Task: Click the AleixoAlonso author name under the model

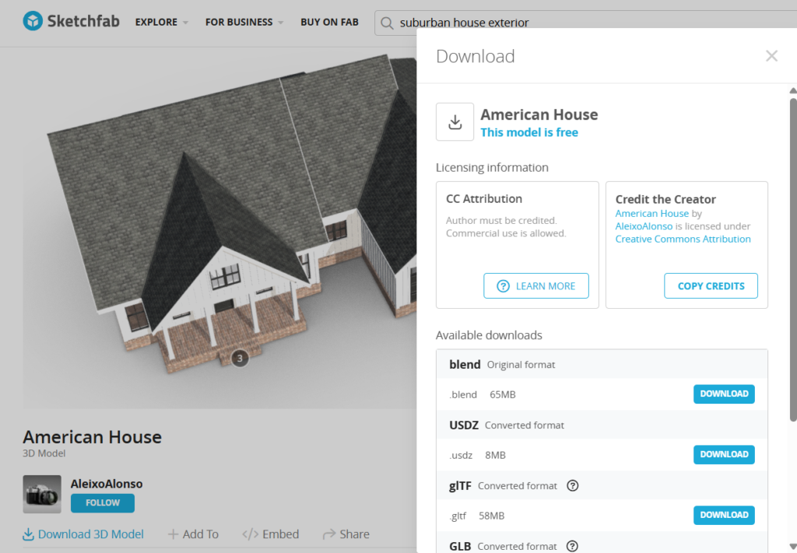Action: [x=106, y=484]
